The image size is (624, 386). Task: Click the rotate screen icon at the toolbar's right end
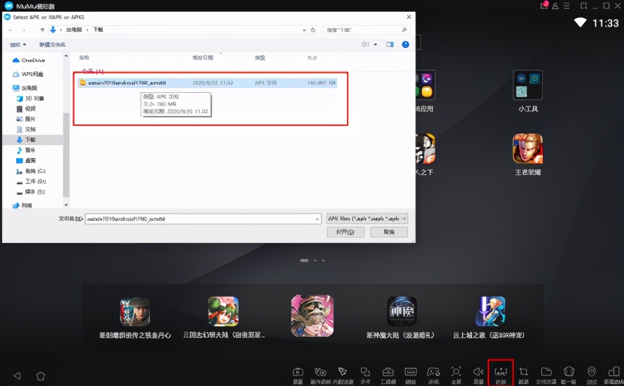[613, 372]
